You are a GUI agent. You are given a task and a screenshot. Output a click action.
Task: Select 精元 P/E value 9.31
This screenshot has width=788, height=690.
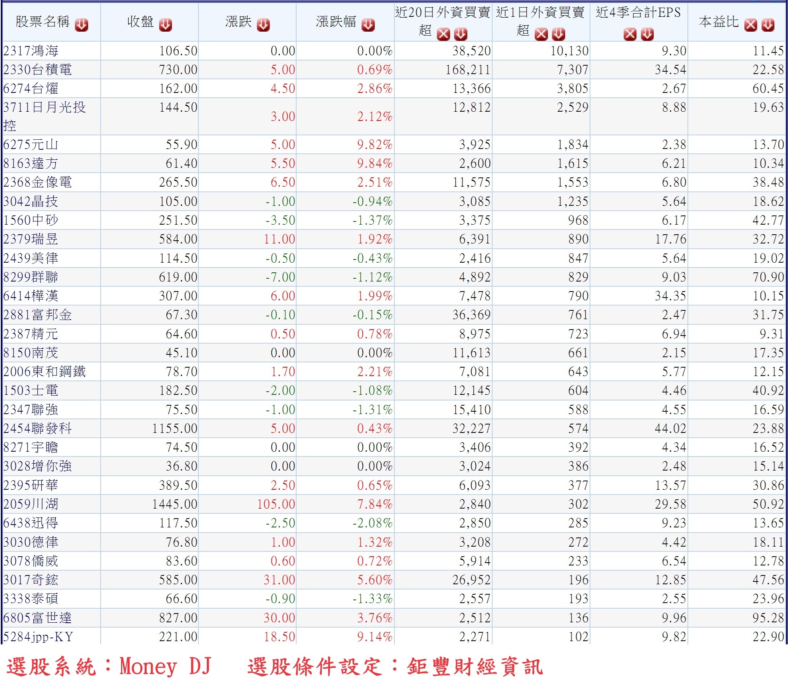(772, 334)
